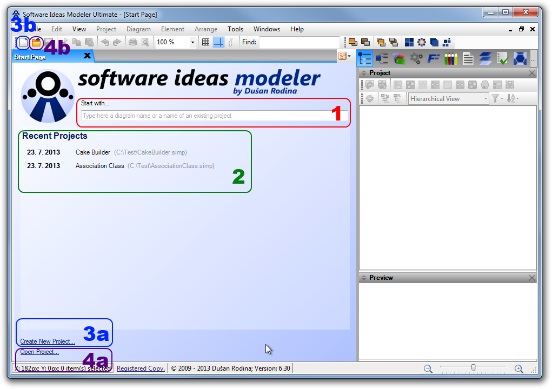The height and width of the screenshot is (389, 552).
Task: Click the blue four-squares layout icon
Action: point(409,43)
